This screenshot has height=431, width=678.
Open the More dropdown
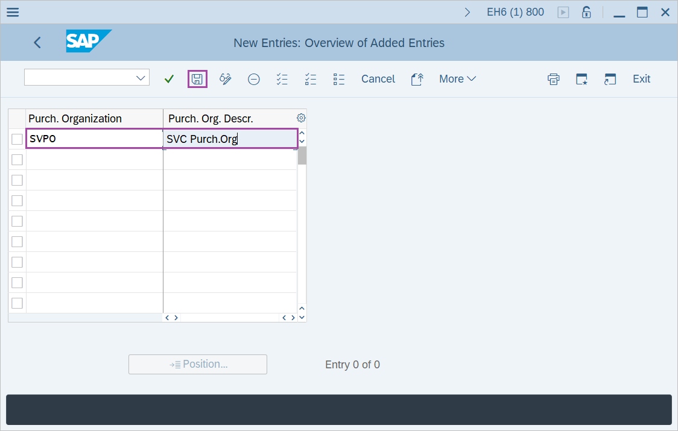pyautogui.click(x=457, y=79)
